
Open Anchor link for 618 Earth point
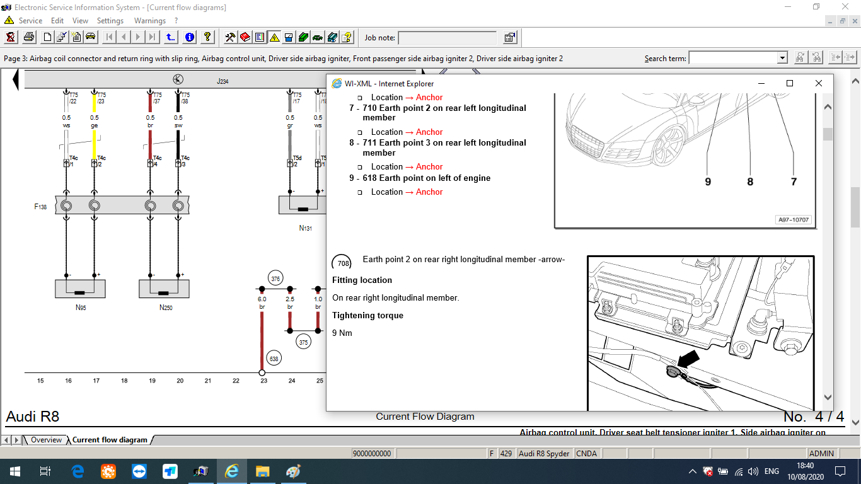tap(429, 192)
